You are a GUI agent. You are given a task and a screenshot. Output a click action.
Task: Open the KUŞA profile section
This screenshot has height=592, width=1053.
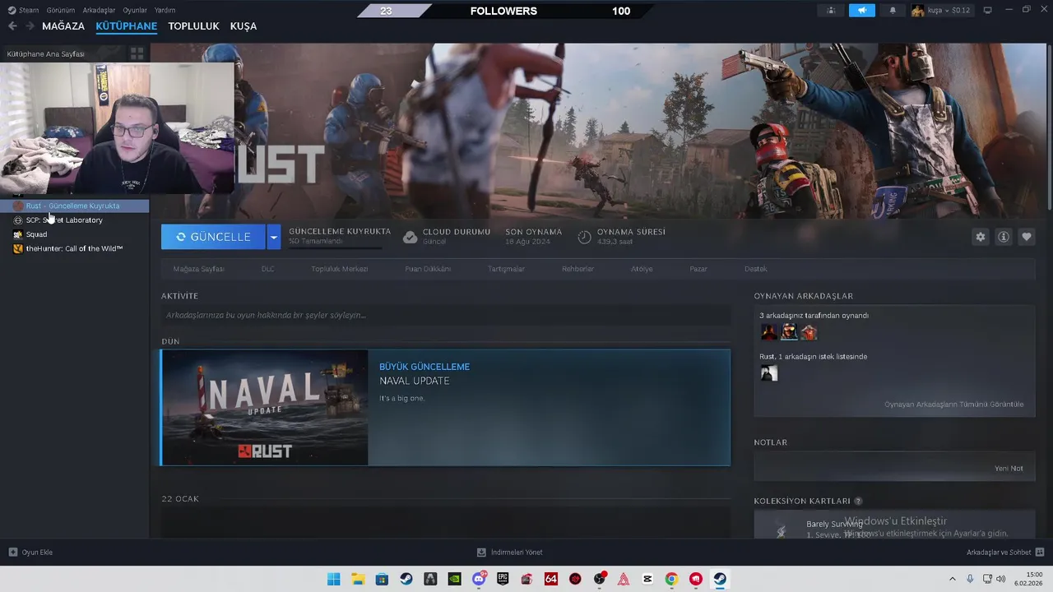click(x=244, y=26)
